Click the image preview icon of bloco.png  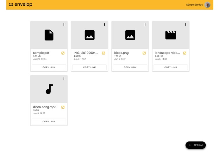[130, 35]
